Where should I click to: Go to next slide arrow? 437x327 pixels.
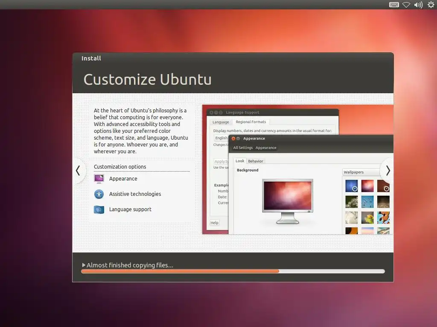tap(388, 171)
